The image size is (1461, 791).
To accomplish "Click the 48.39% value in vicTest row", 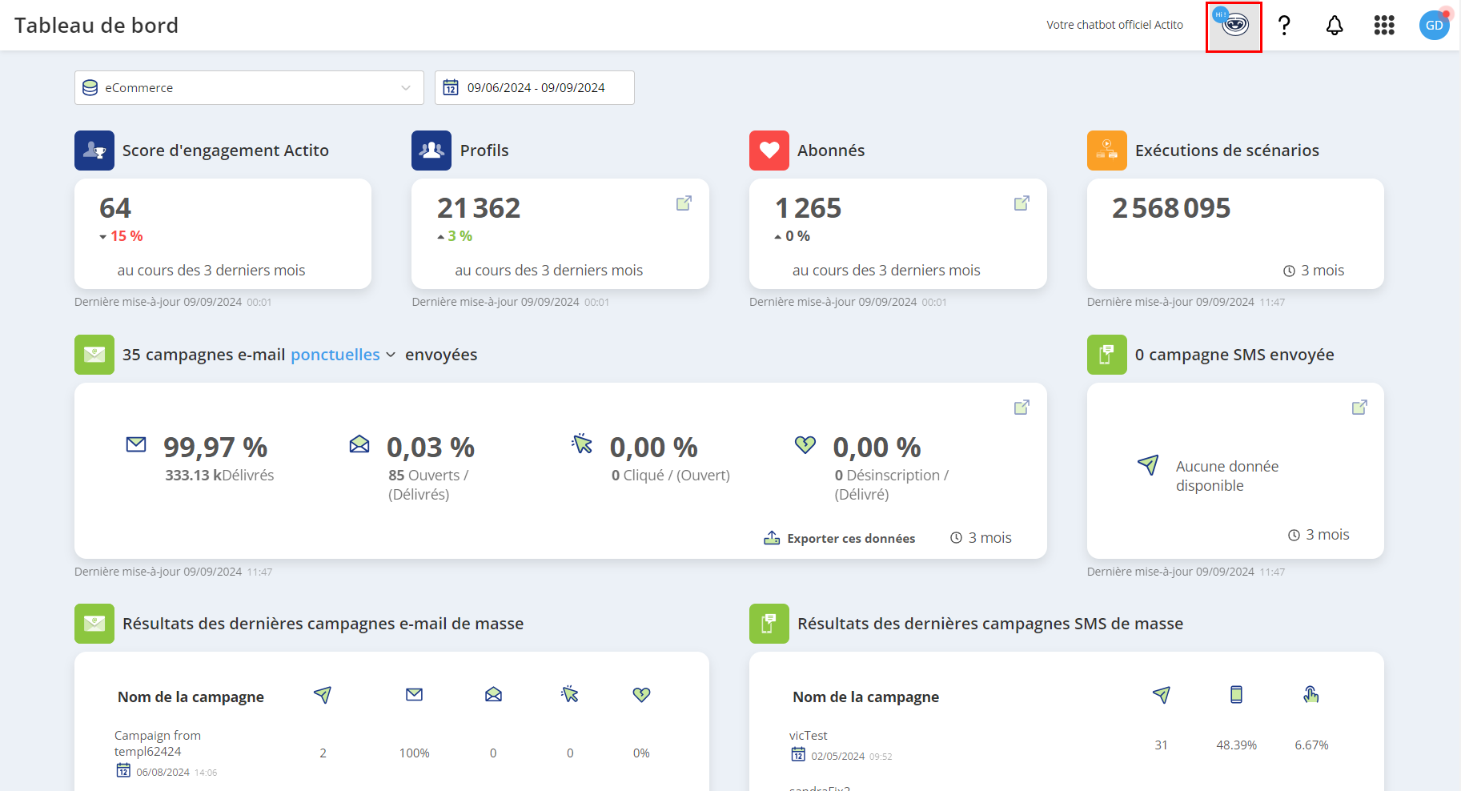I will point(1236,745).
